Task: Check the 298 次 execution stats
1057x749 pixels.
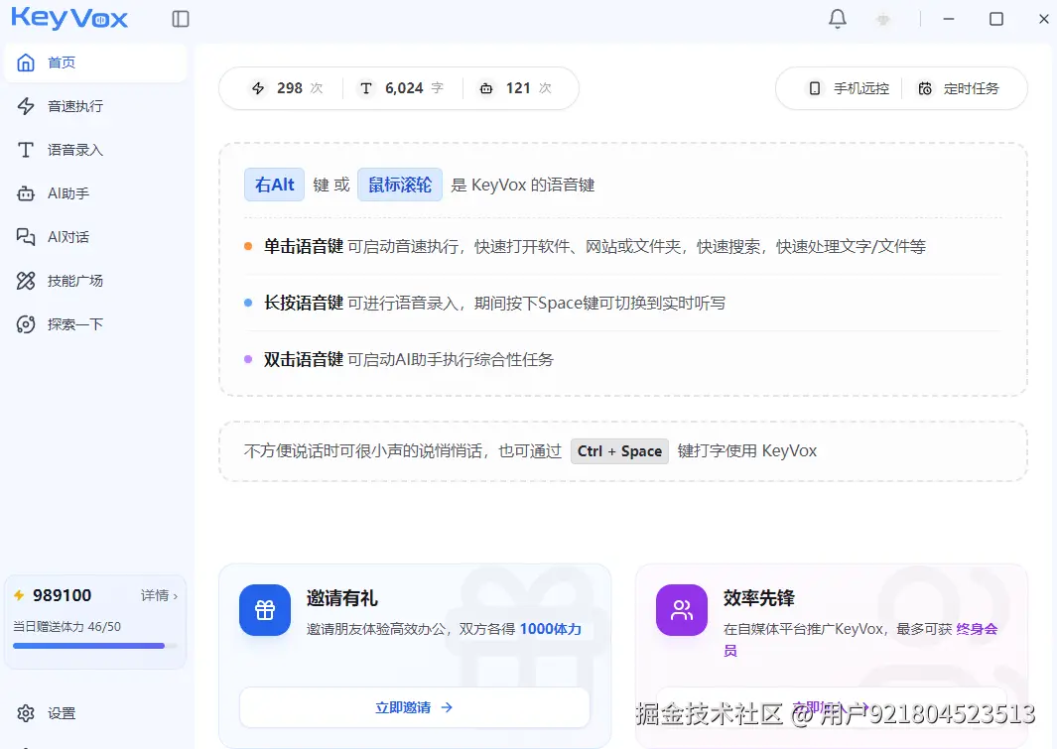Action: pos(286,88)
